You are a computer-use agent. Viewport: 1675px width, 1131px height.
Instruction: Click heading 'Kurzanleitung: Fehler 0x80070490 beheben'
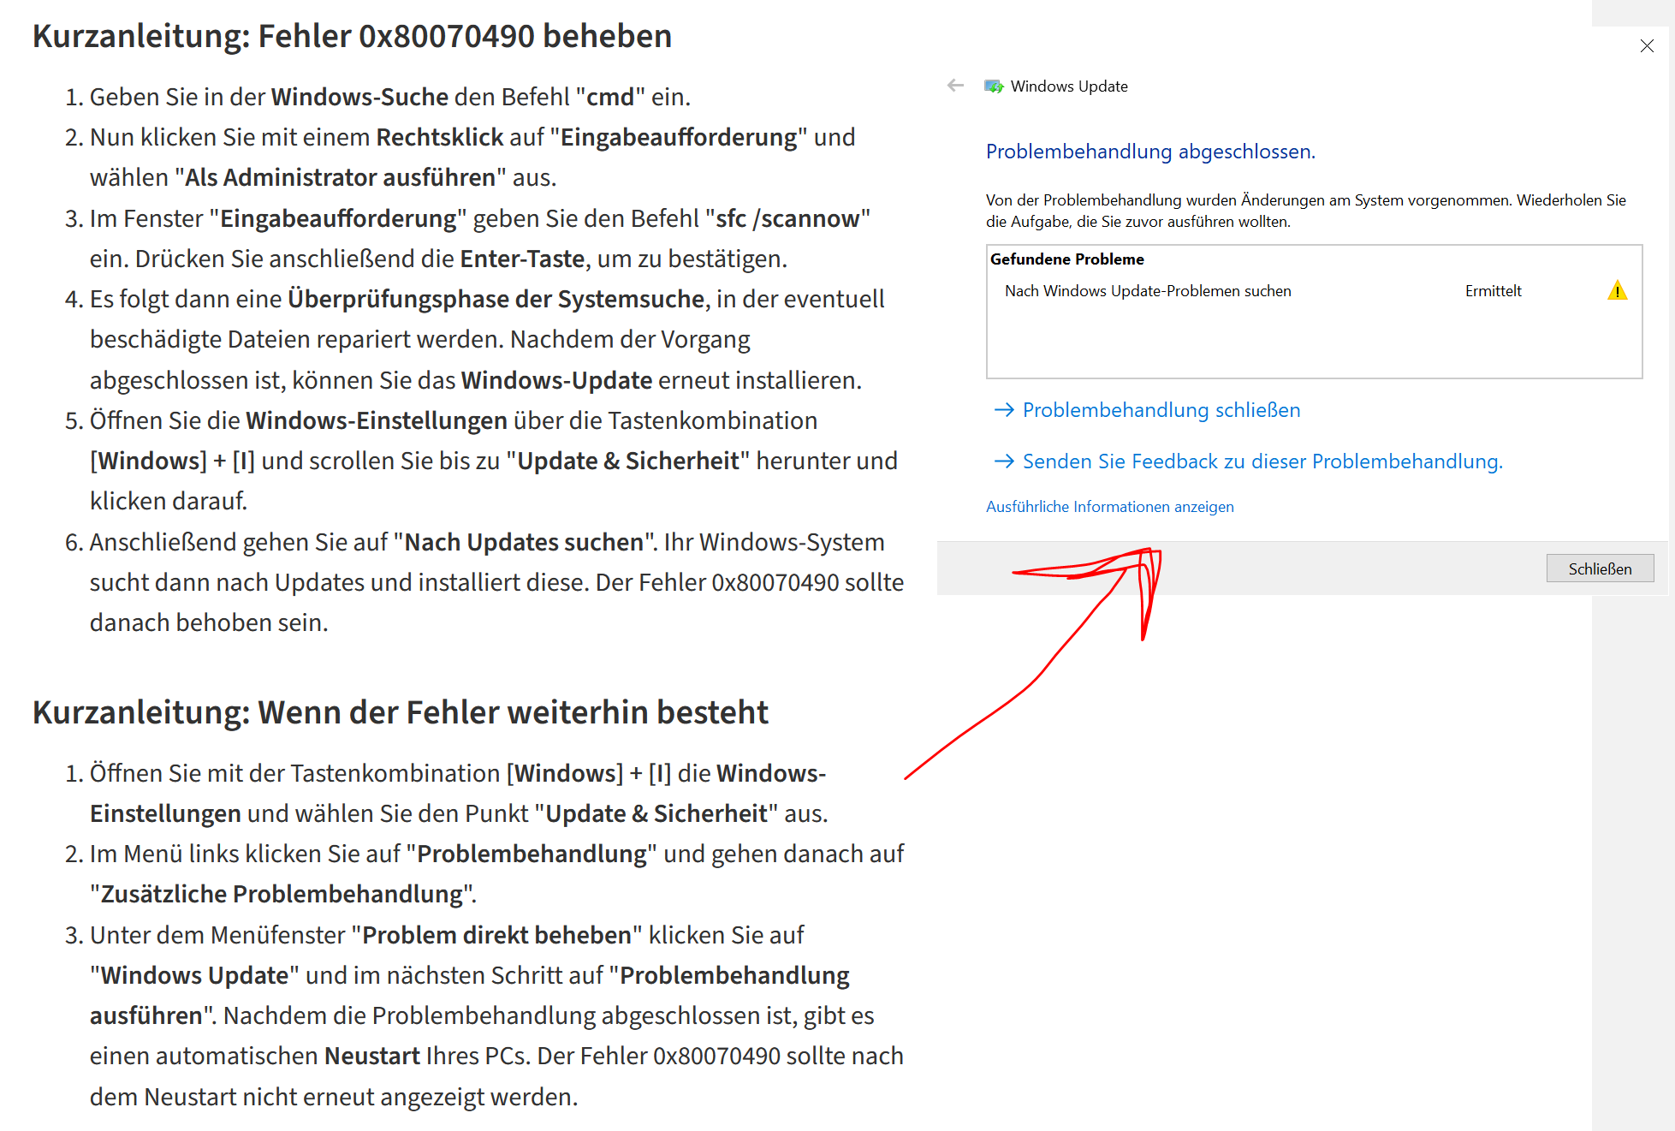click(352, 37)
